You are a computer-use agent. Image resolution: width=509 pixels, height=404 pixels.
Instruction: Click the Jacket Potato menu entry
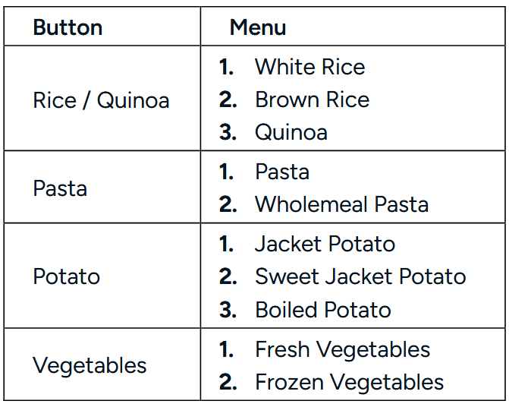click(325, 244)
